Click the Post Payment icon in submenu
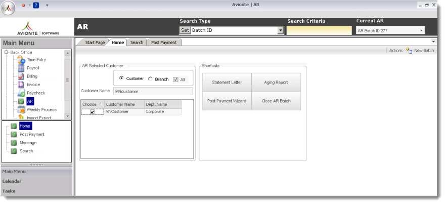The image size is (445, 204). tap(14, 134)
